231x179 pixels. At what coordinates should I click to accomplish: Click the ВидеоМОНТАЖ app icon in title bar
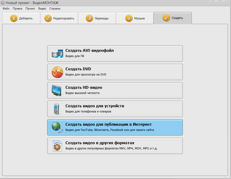3,3
